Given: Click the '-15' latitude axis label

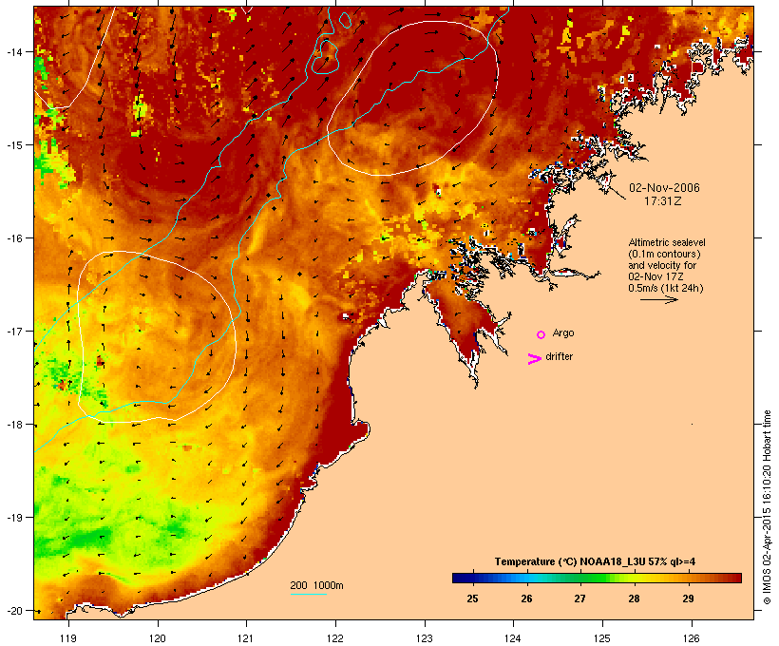Looking at the screenshot, I should pos(13,144).
